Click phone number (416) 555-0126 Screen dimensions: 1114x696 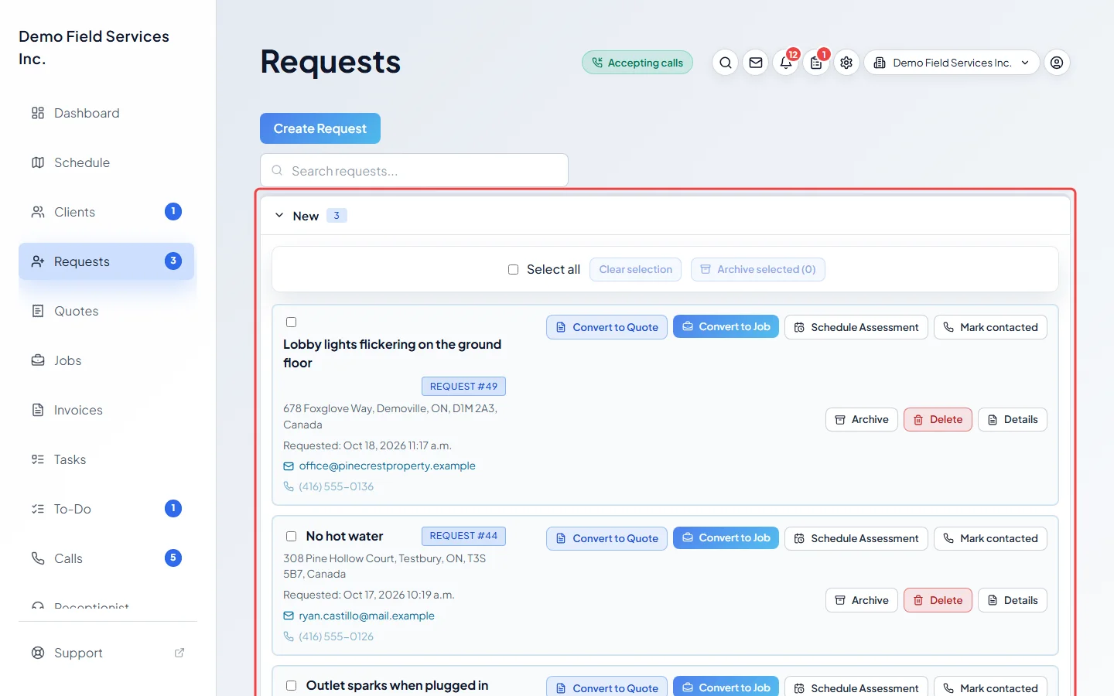click(x=336, y=636)
